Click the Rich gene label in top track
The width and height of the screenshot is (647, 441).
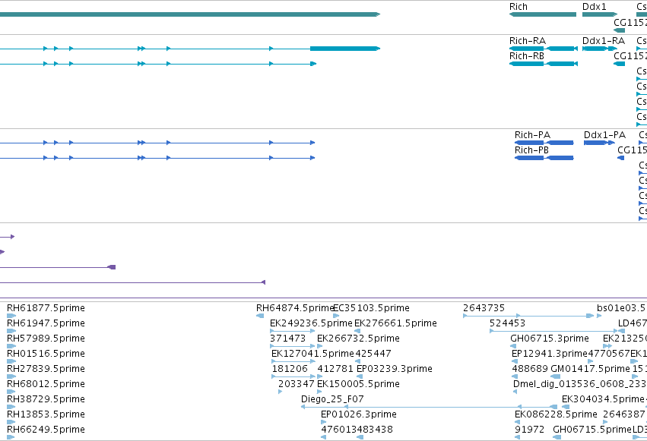click(x=519, y=7)
